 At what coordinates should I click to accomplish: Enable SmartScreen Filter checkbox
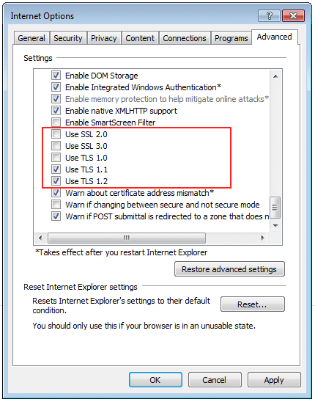pos(56,123)
